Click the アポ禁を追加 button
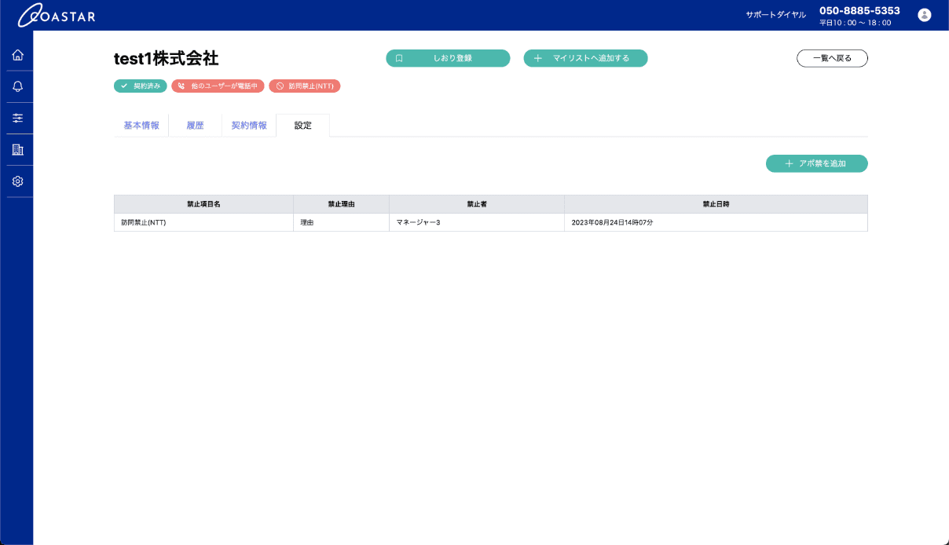 point(816,163)
